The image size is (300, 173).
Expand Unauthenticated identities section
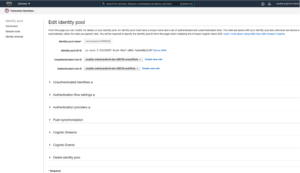(x=71, y=82)
